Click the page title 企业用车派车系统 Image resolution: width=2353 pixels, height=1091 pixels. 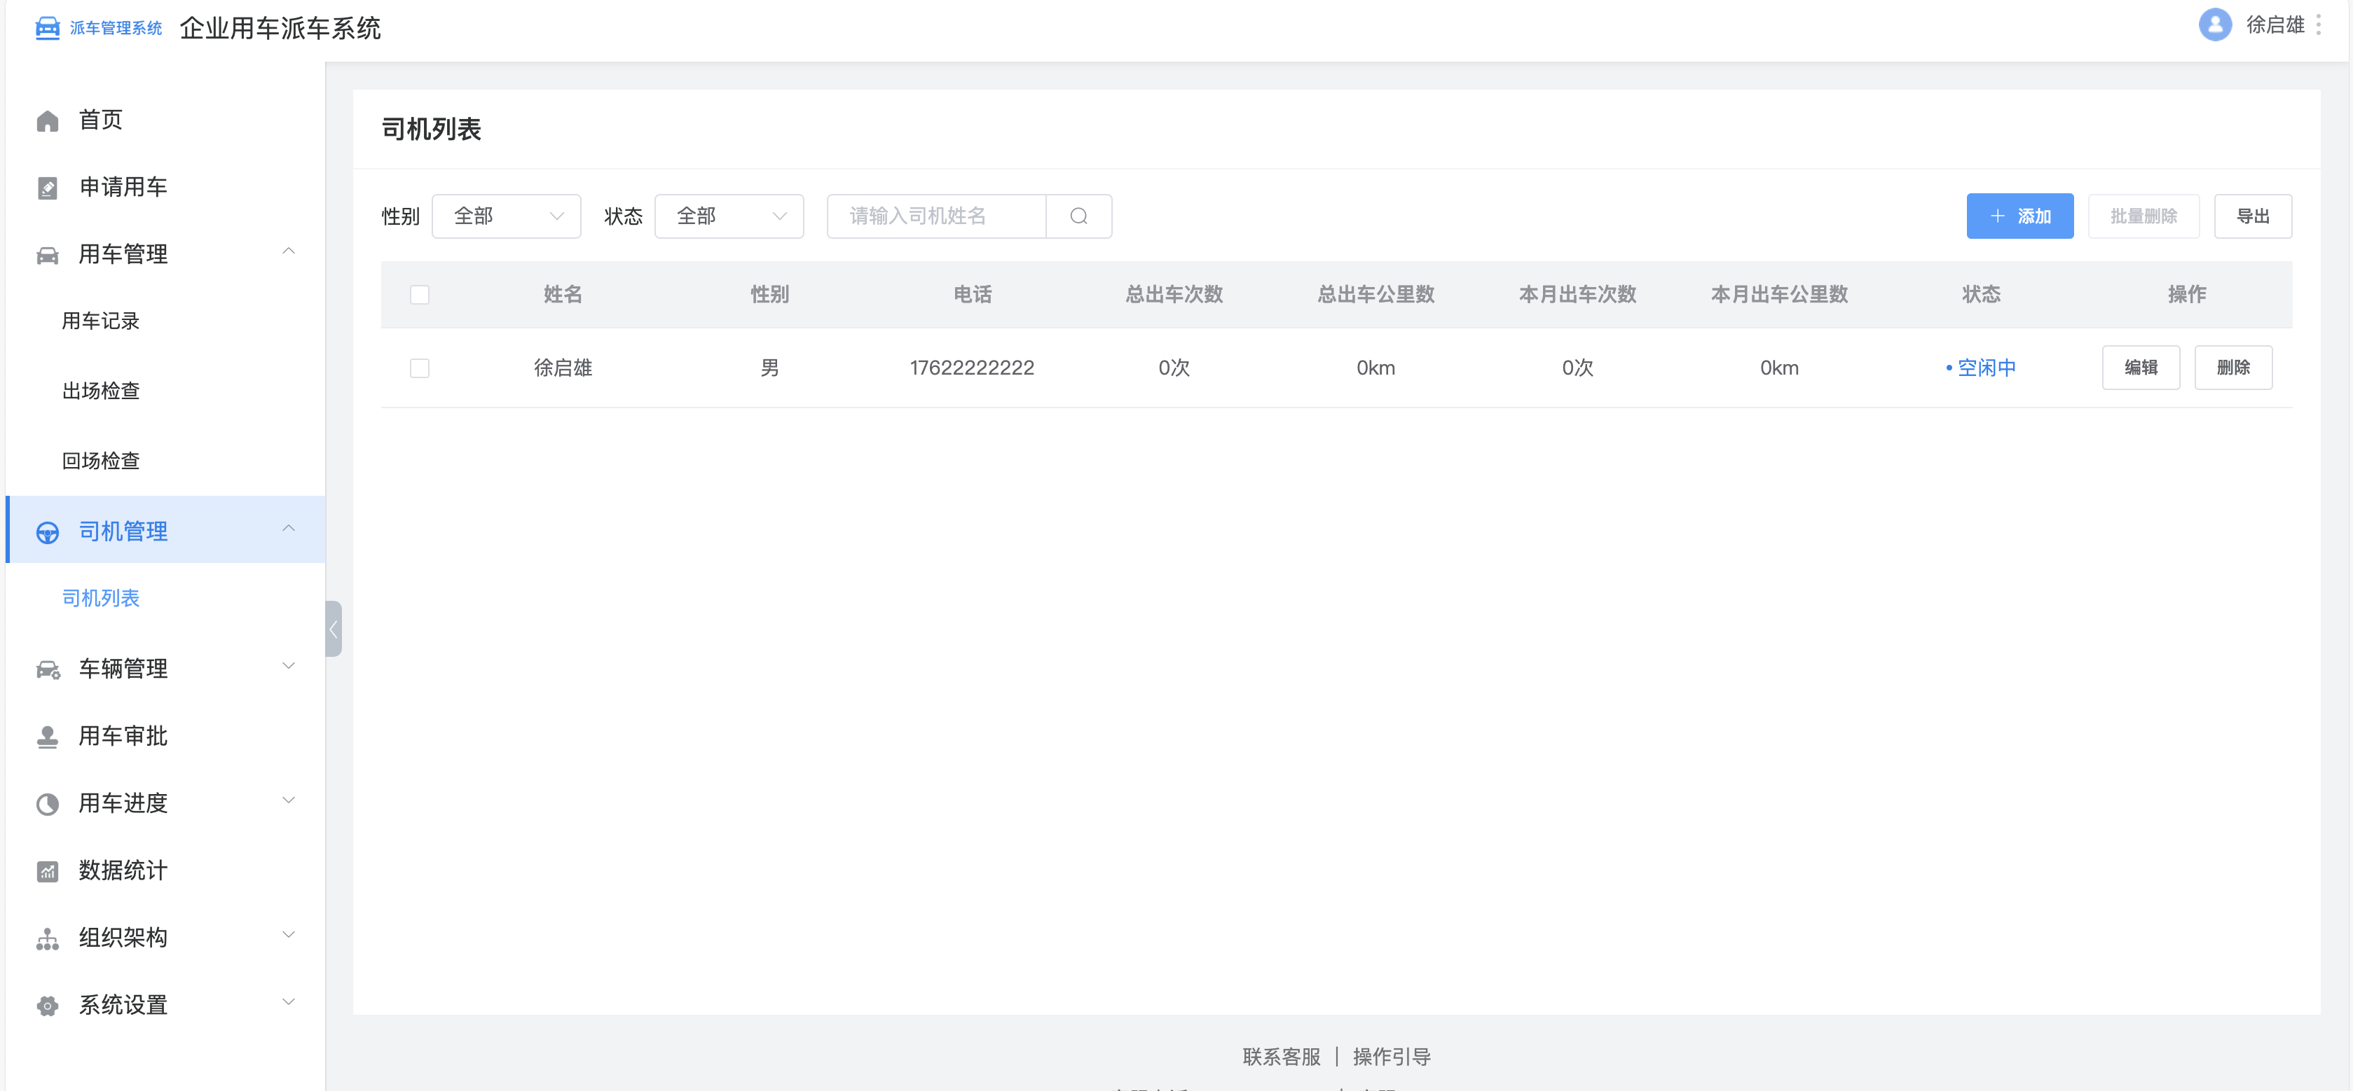280,28
